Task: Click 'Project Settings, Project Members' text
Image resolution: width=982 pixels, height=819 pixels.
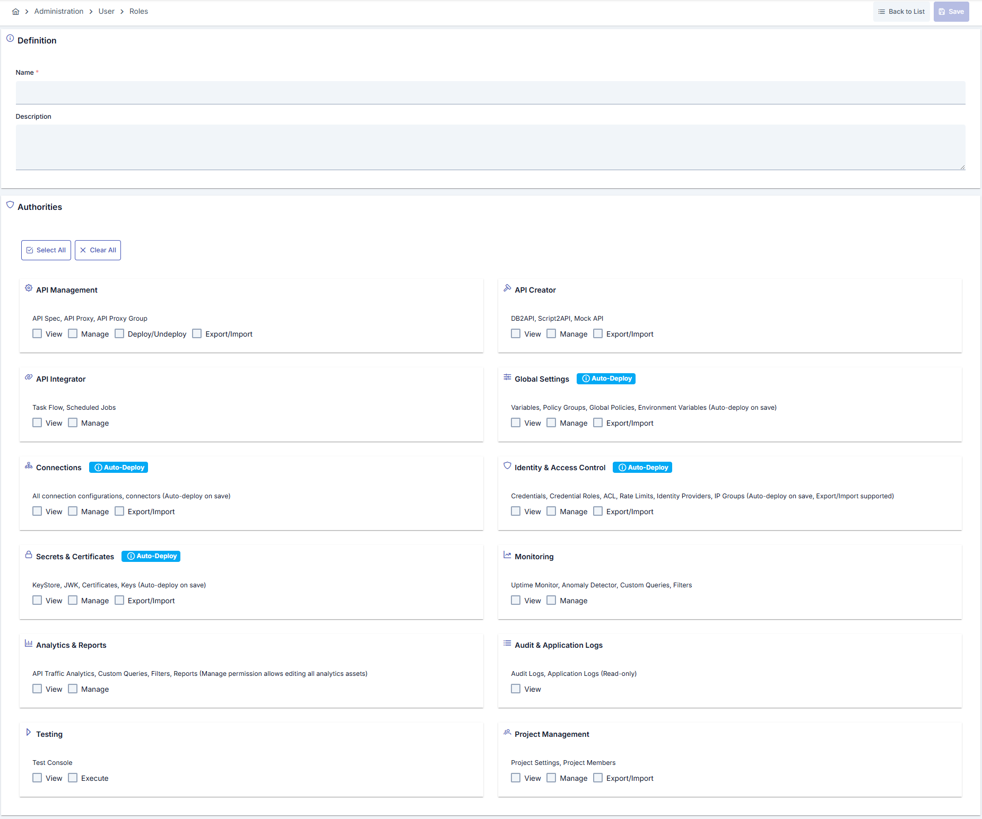Action: pos(563,763)
